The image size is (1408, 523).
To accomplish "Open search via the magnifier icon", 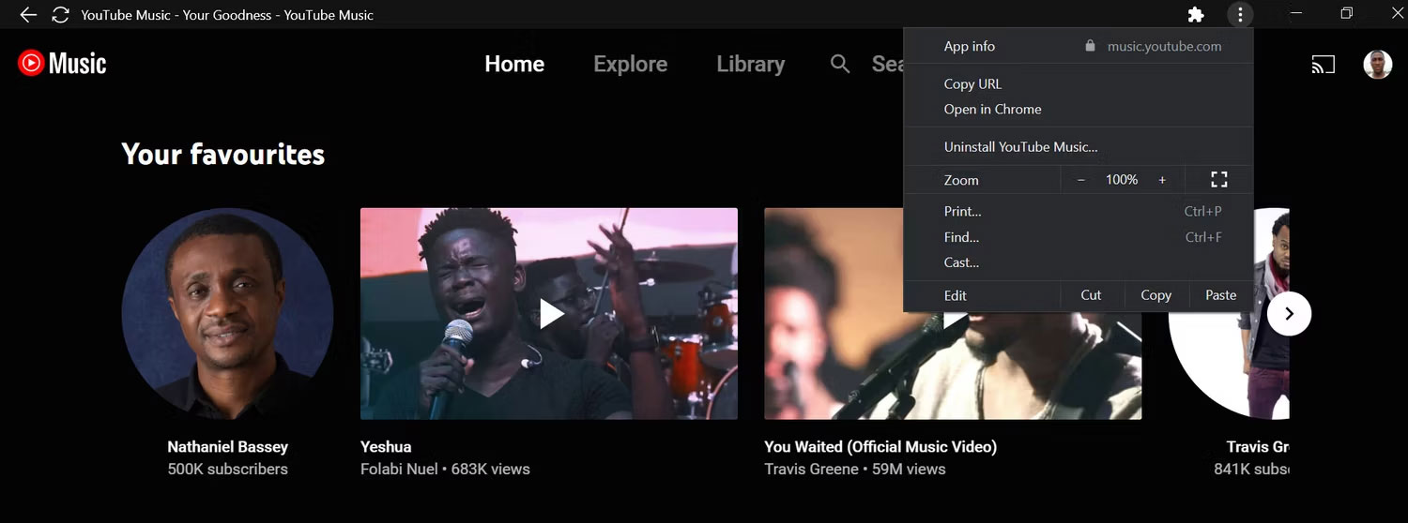I will pyautogui.click(x=840, y=64).
